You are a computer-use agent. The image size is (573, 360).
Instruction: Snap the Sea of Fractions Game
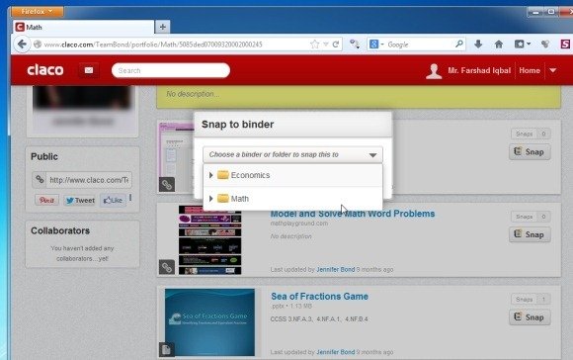[x=530, y=317]
